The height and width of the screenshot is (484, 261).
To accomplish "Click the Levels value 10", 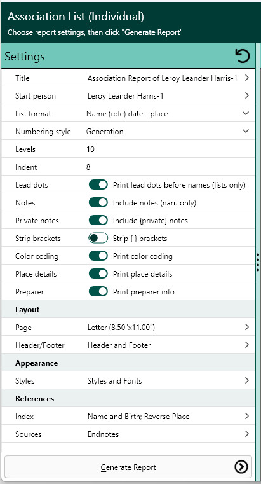I will tap(90, 149).
